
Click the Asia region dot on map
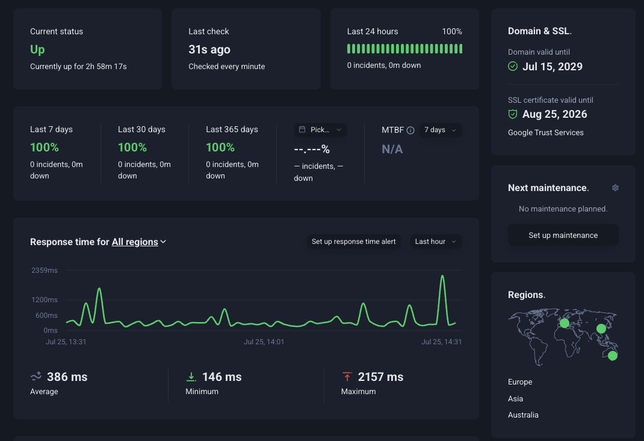[x=601, y=329]
